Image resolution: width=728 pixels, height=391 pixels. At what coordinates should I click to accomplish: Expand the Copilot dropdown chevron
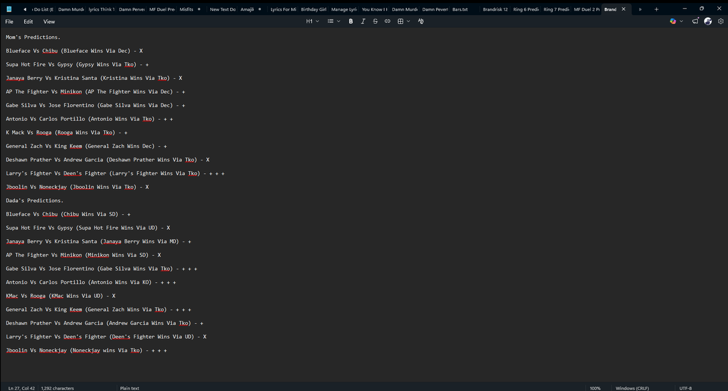pyautogui.click(x=681, y=21)
